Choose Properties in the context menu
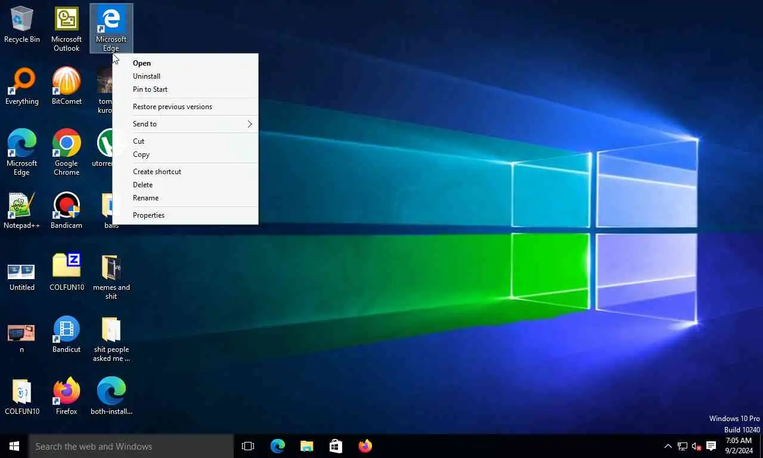The height and width of the screenshot is (458, 763). click(185, 215)
